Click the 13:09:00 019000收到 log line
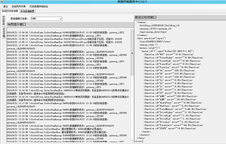 click(x=67, y=55)
